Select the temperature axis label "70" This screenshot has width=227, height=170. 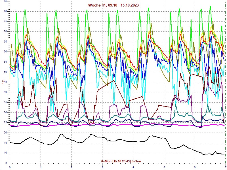(x=5, y=31)
